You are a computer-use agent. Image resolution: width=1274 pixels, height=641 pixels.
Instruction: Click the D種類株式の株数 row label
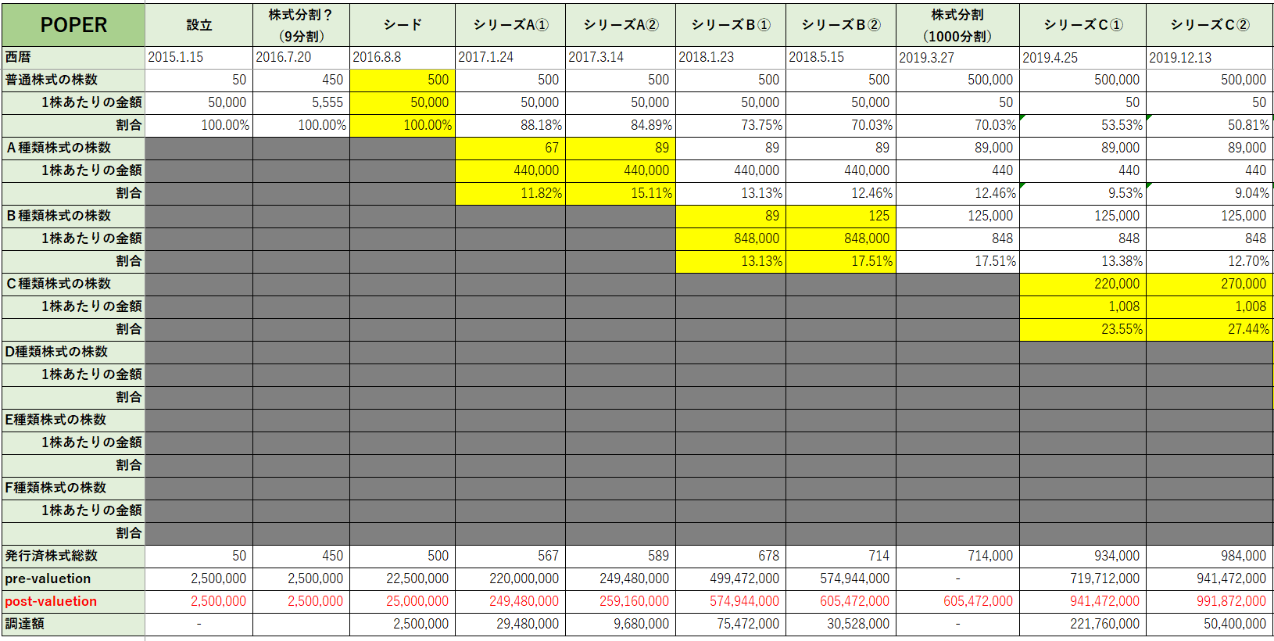click(73, 352)
